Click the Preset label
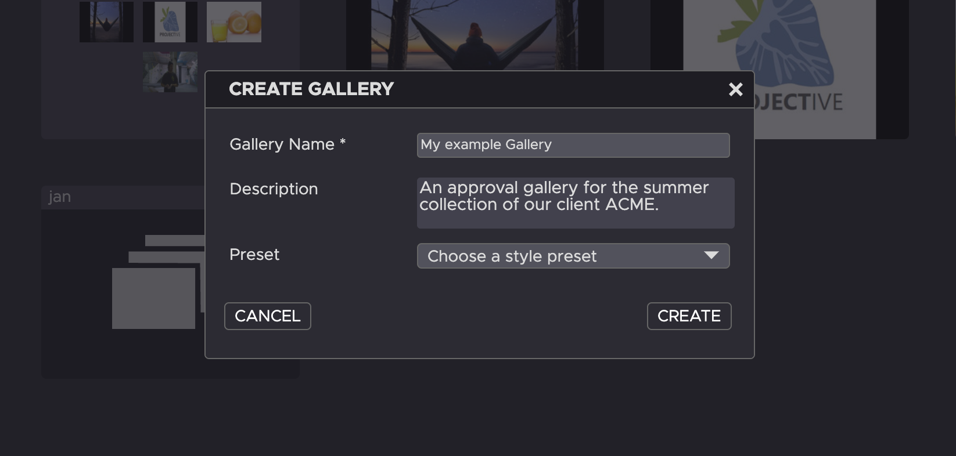The width and height of the screenshot is (956, 456). (x=254, y=255)
